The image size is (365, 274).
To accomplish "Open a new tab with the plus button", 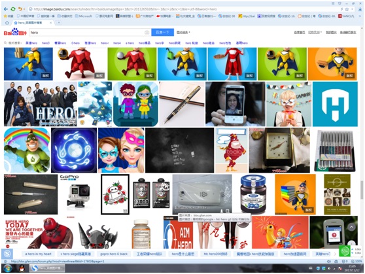I will tap(59, 23).
